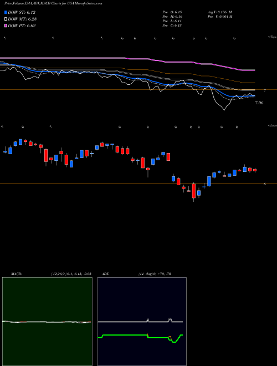
Task: Click the 'Pre H: 6.16' high value
Action: (x=172, y=17)
